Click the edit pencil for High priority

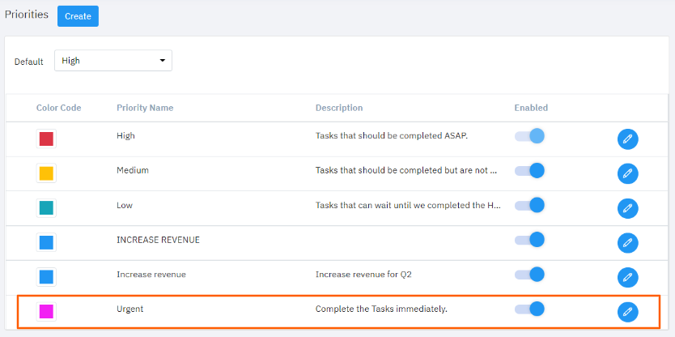coord(627,139)
